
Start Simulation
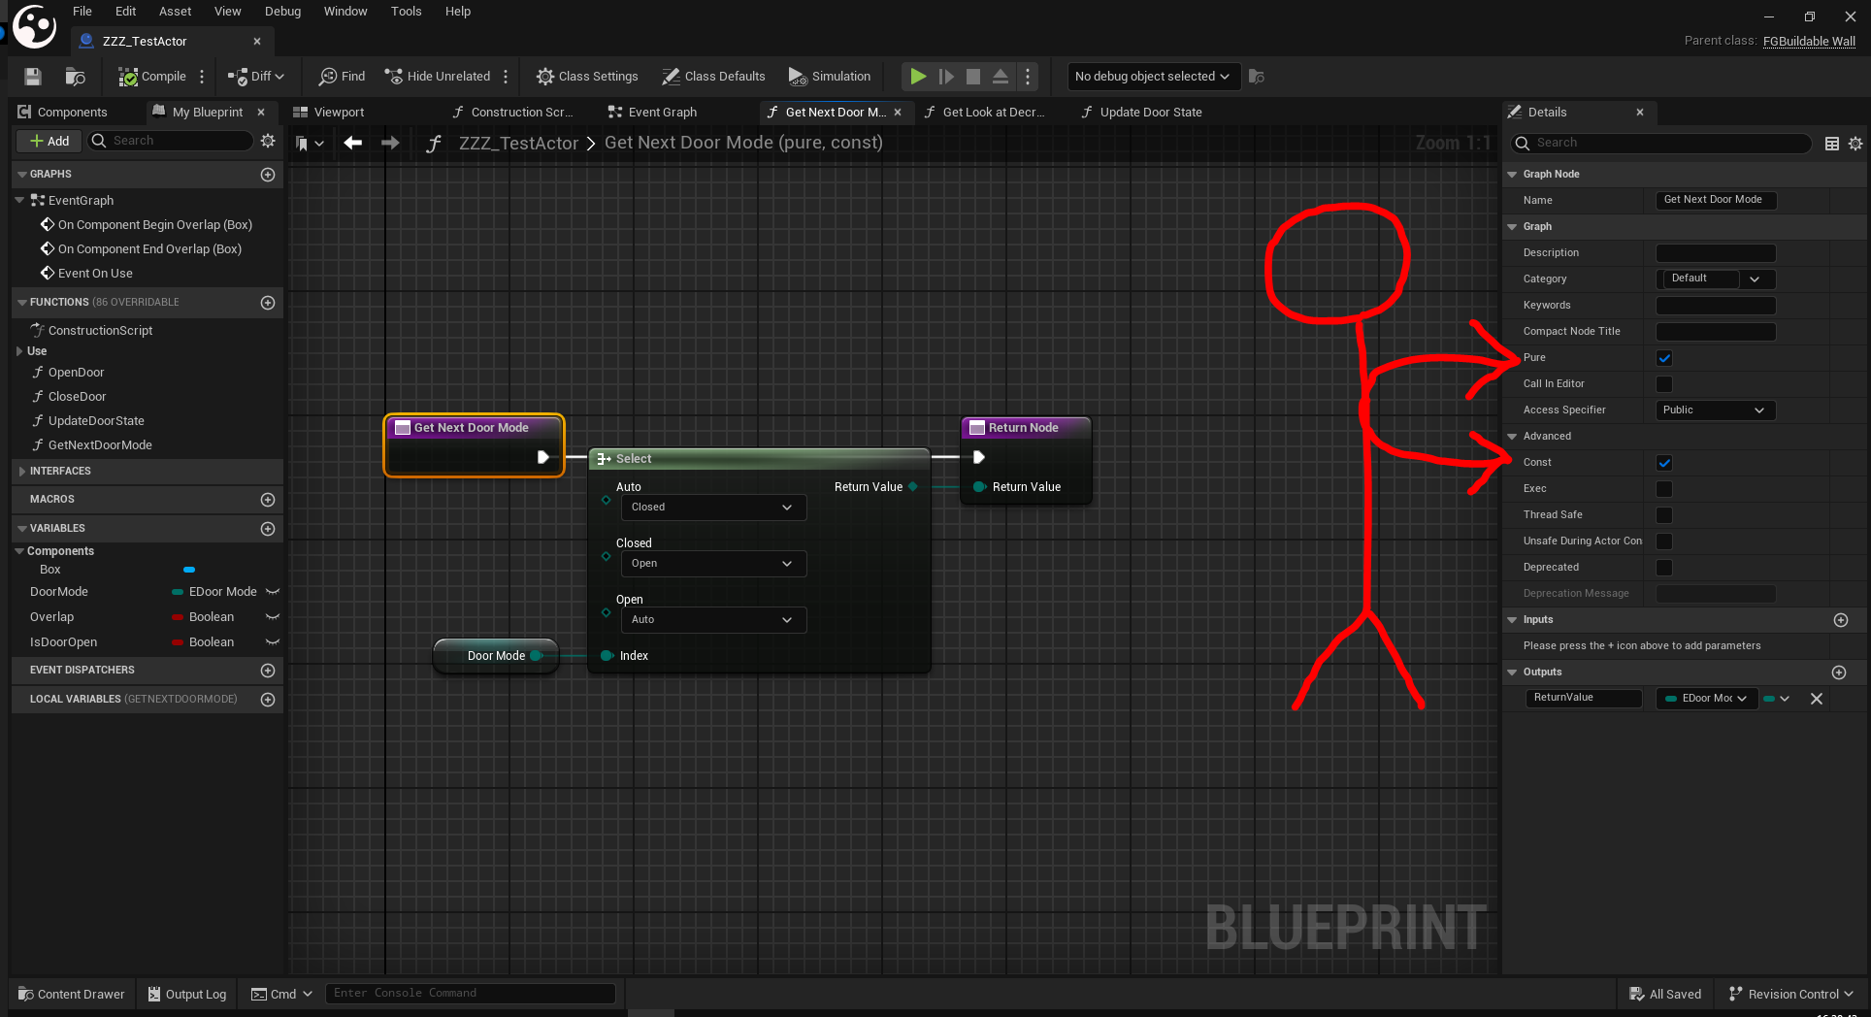tap(830, 77)
